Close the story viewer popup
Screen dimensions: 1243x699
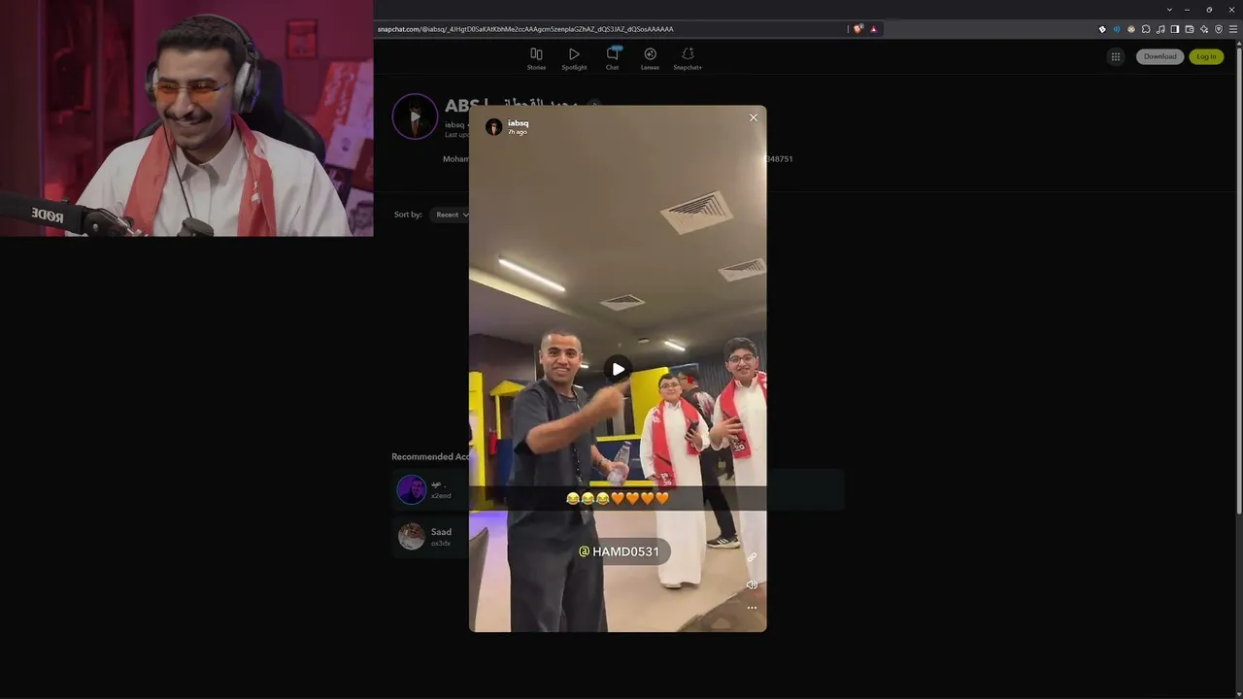pos(754,117)
